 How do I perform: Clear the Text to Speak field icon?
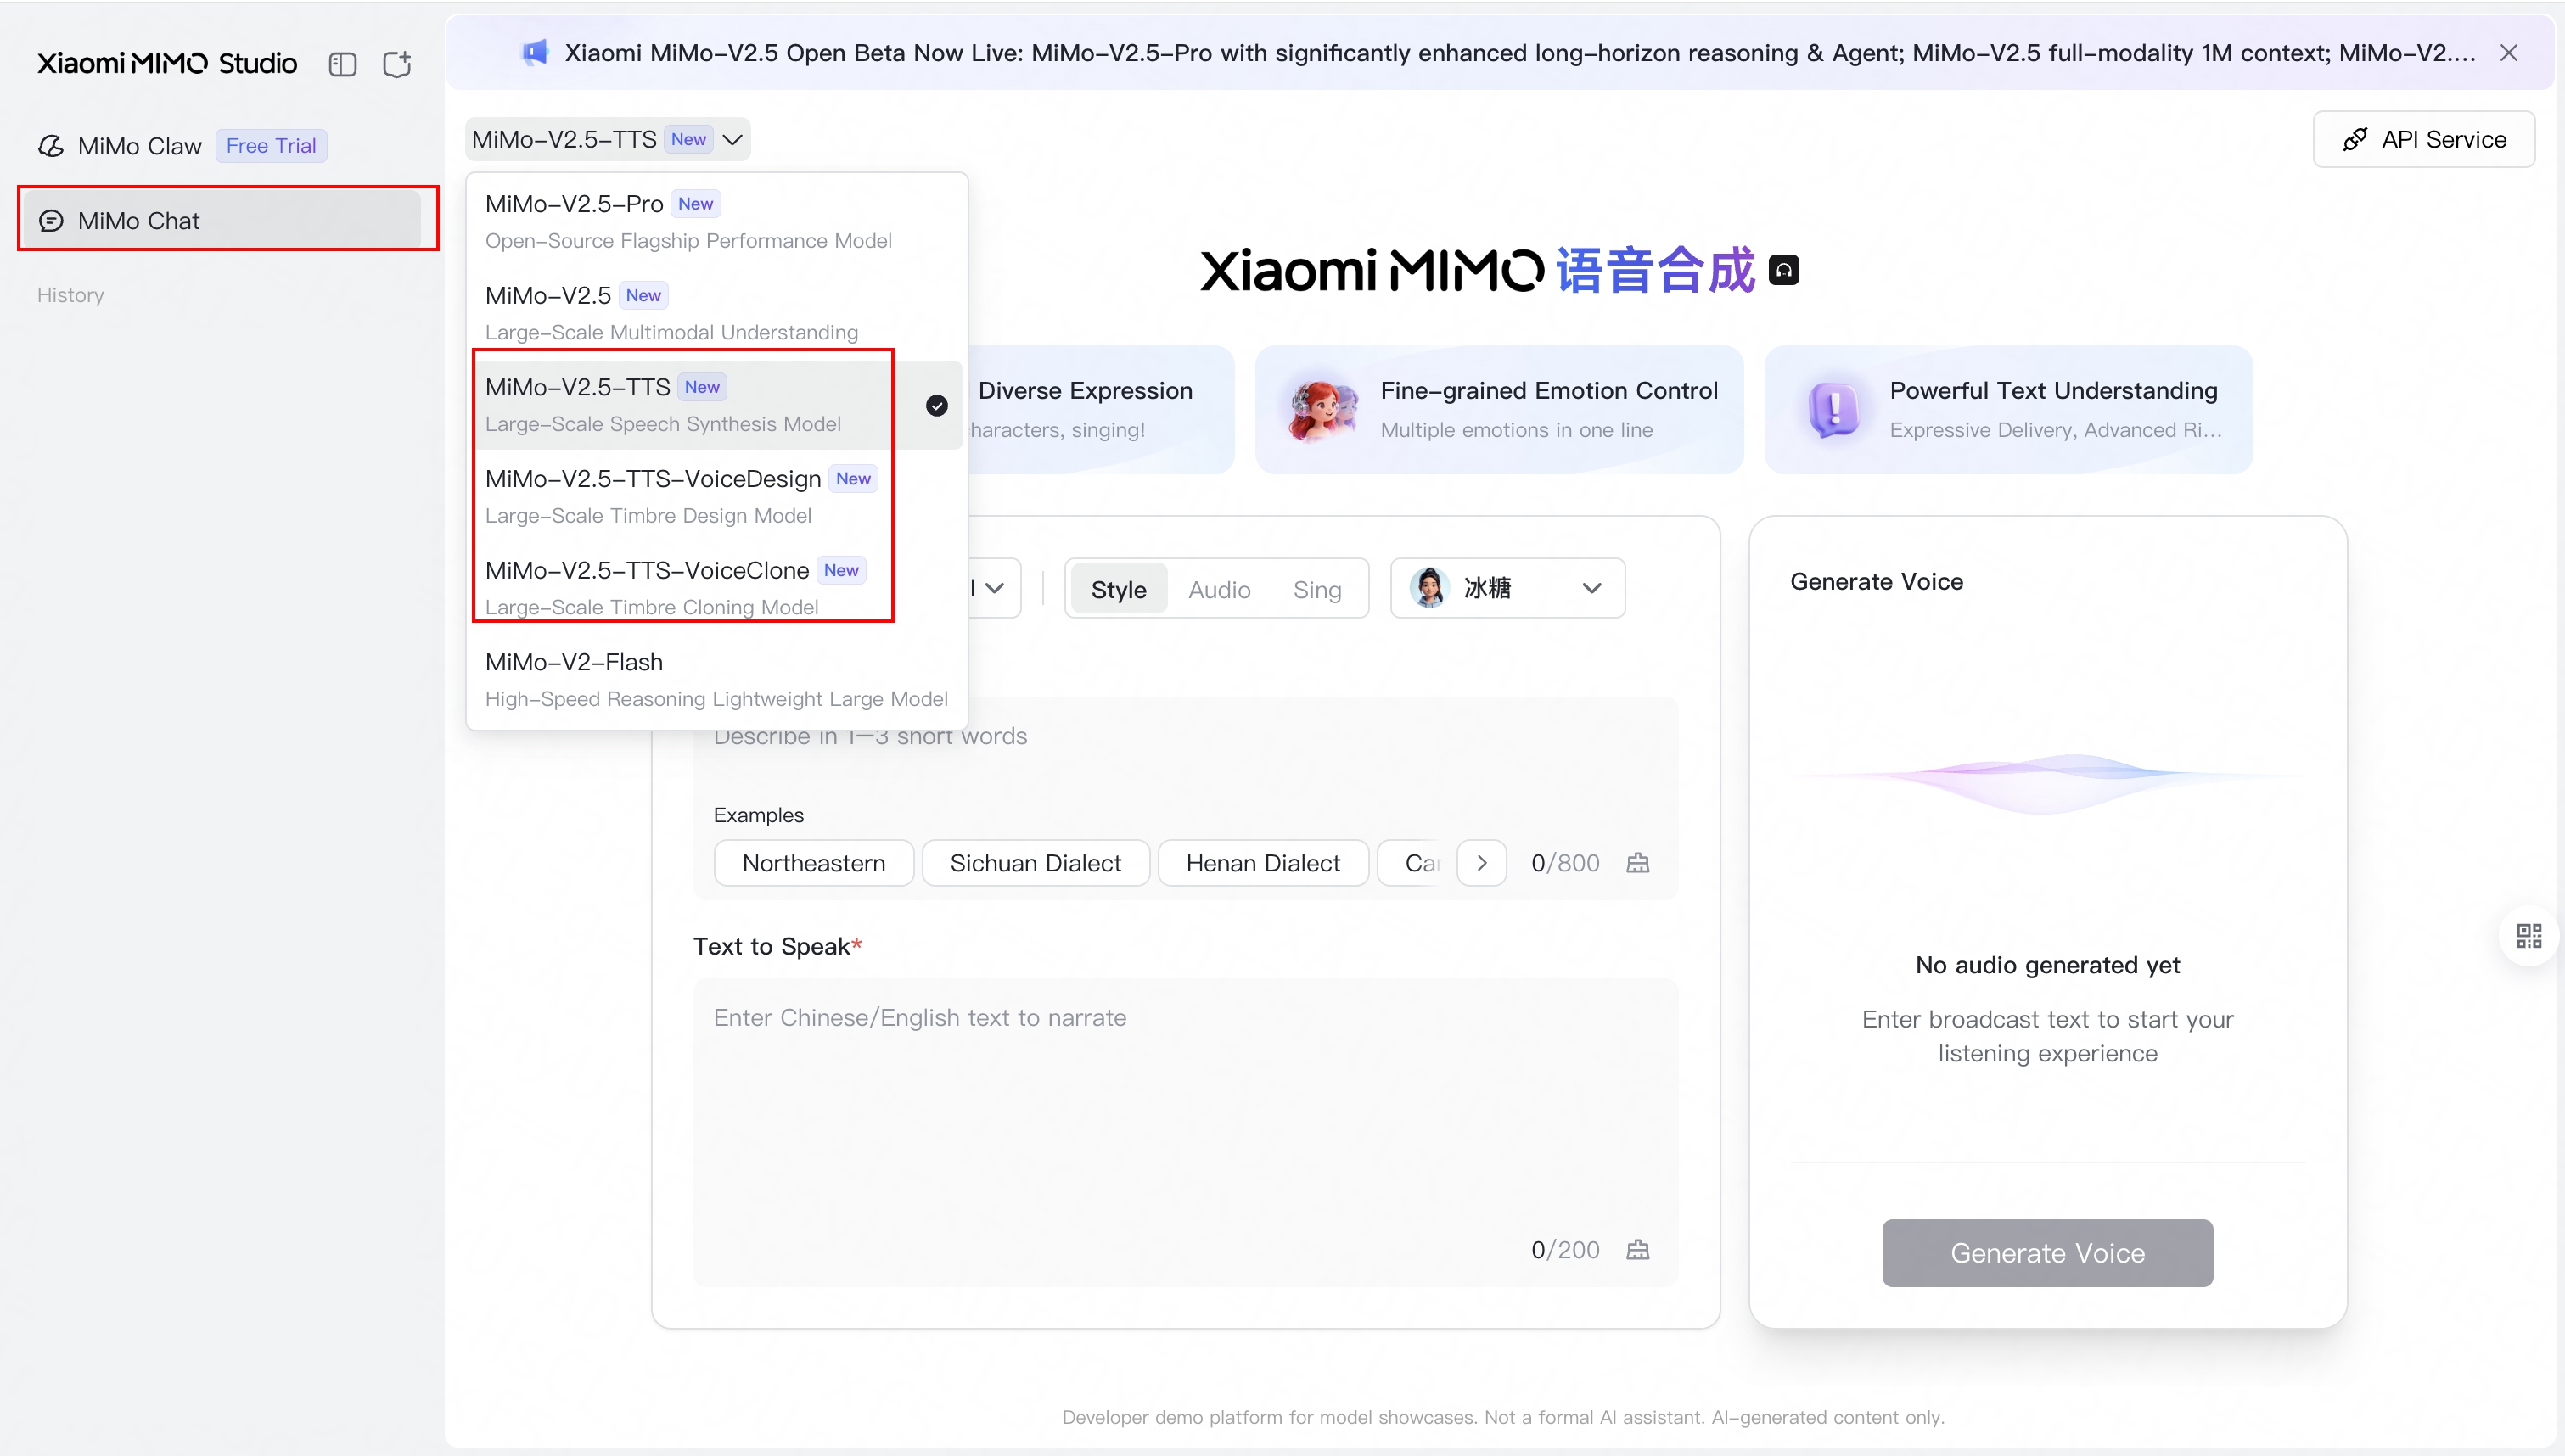pos(1637,1250)
